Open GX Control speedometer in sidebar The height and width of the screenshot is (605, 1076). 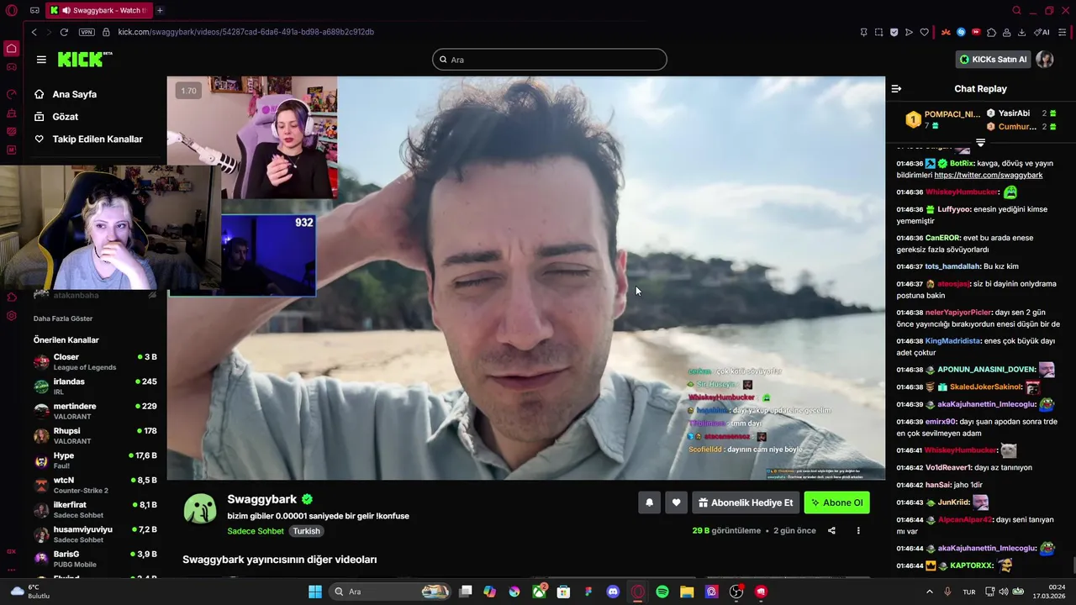coord(11,94)
